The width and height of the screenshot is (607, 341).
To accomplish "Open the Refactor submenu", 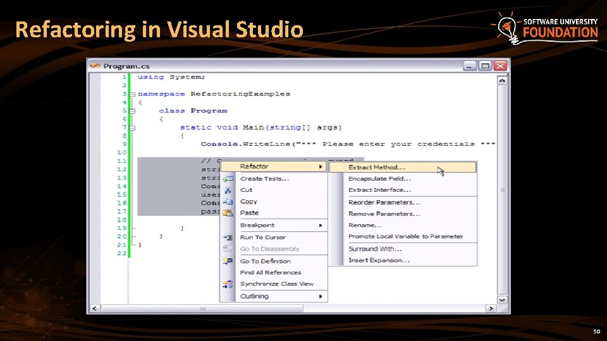I will click(274, 166).
